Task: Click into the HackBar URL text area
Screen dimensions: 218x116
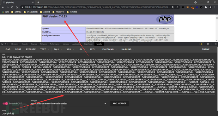Action: (108, 75)
